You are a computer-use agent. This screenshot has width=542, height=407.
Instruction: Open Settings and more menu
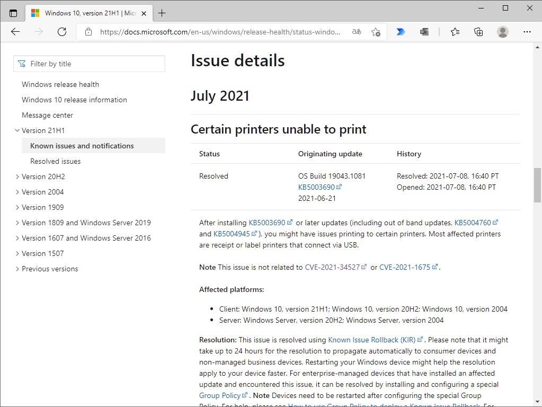tap(527, 32)
